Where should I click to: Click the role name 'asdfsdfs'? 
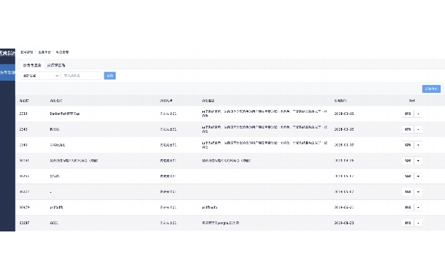56,207
